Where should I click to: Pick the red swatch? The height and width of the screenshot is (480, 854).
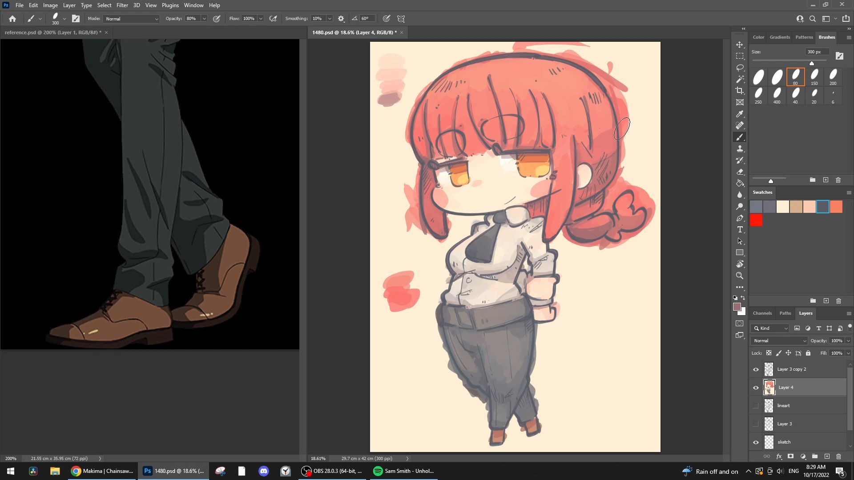(756, 220)
